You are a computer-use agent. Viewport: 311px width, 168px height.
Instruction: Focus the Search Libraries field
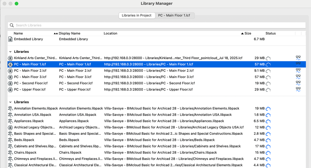coord(157,25)
